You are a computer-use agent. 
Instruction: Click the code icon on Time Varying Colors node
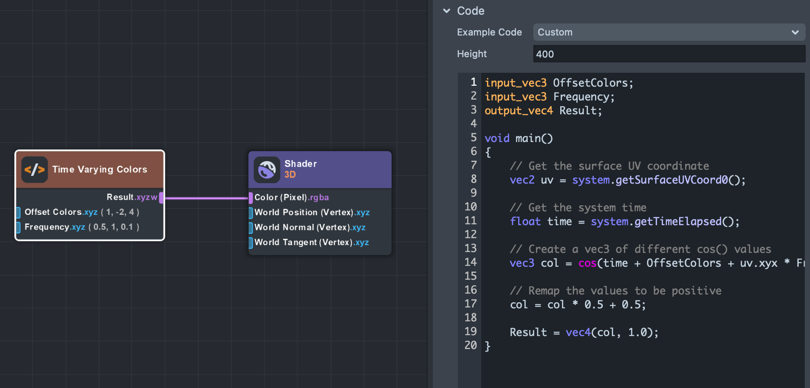[35, 169]
